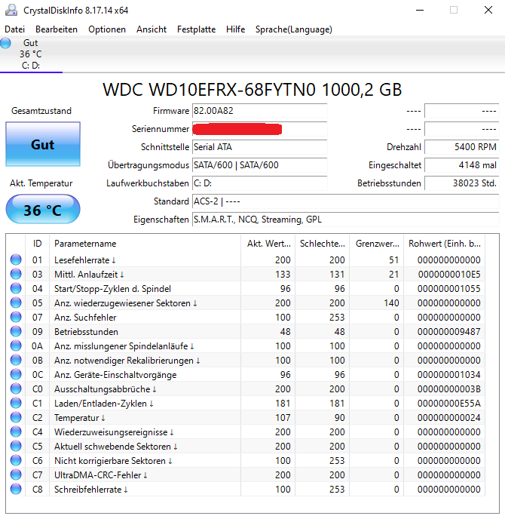Click status orb for row ID 09
The height and width of the screenshot is (519, 505).
pyautogui.click(x=16, y=332)
